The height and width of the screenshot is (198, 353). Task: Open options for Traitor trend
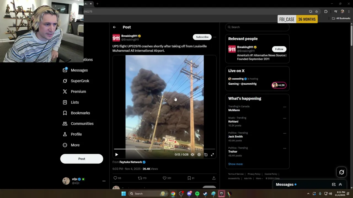[x=285, y=148]
